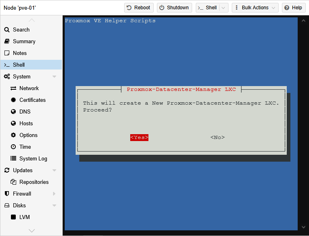Click the Help button label
309x236 pixels.
tap(297, 8)
